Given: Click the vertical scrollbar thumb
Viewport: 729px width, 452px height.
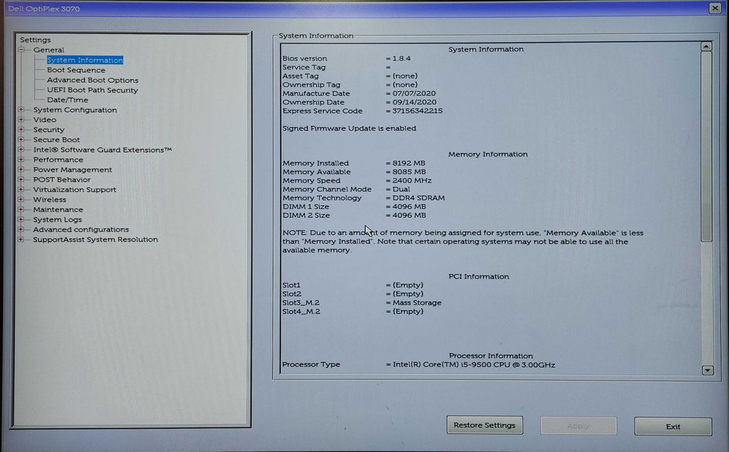Looking at the screenshot, I should point(706,147).
